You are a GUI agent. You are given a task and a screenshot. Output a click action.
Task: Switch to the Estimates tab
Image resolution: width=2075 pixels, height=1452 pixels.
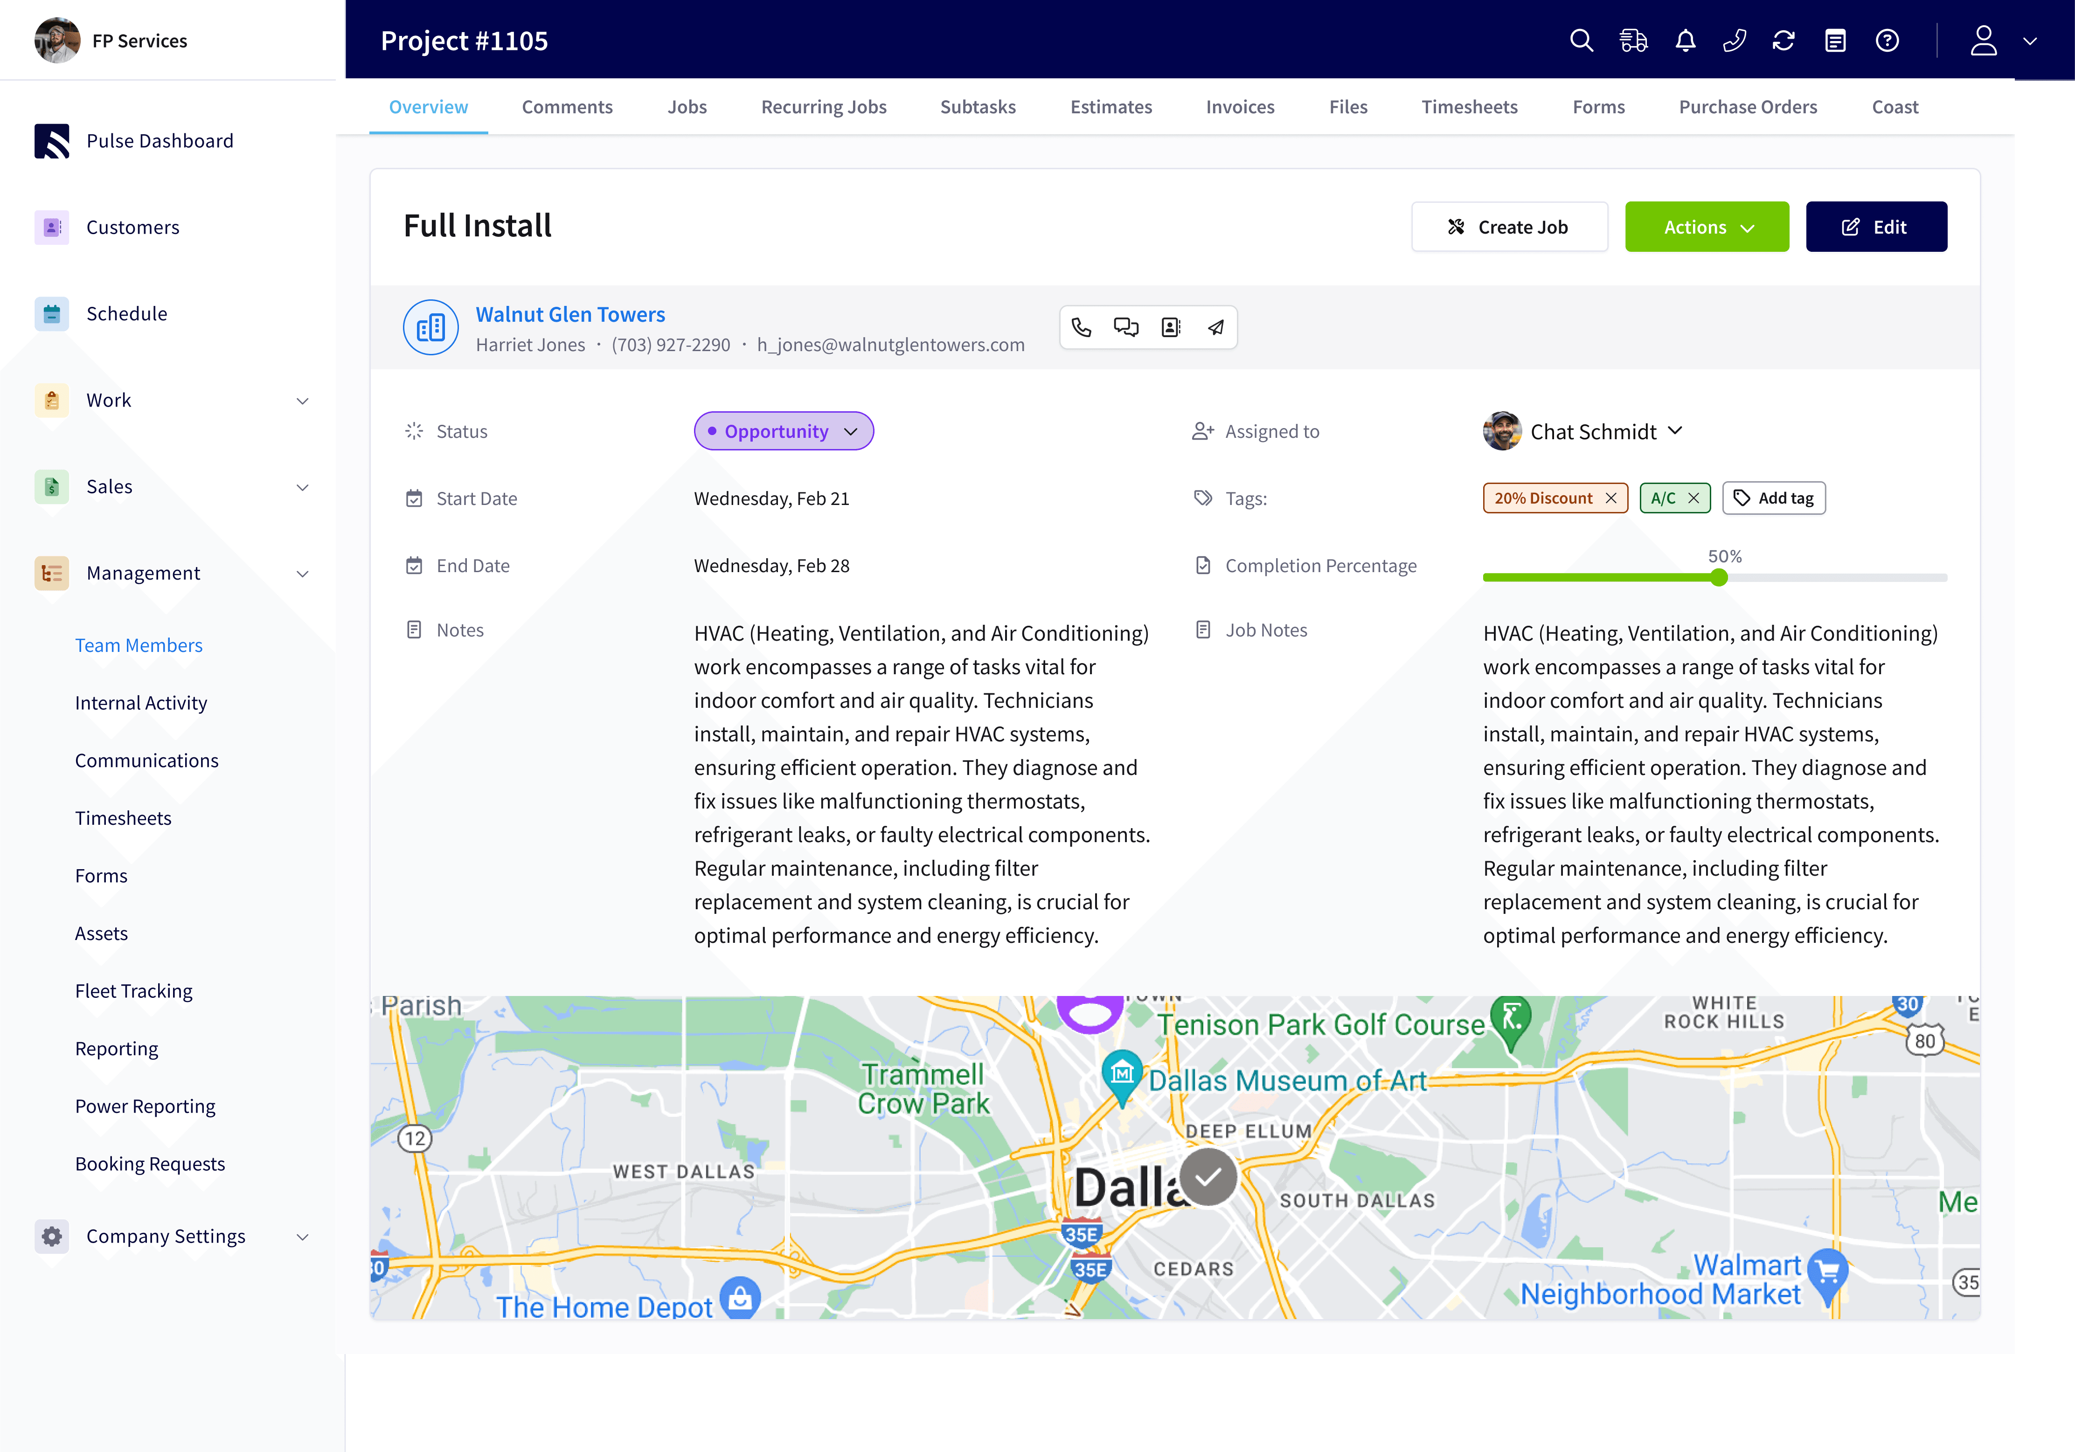point(1110,107)
